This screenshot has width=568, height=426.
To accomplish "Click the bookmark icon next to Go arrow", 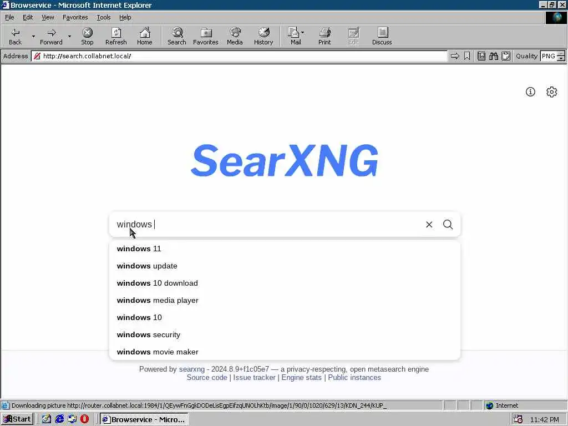I will coord(467,56).
